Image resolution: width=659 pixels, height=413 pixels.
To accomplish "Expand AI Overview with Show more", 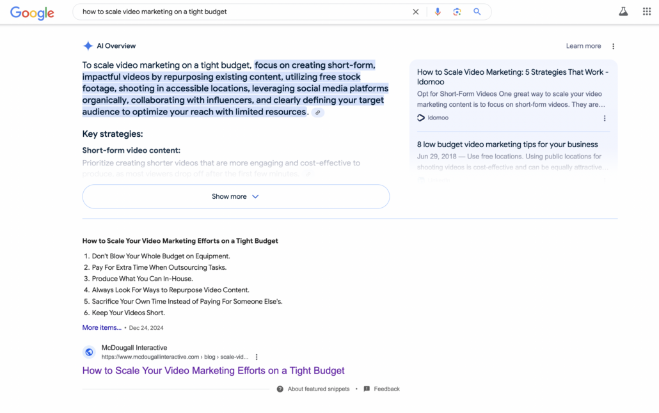I will 235,196.
